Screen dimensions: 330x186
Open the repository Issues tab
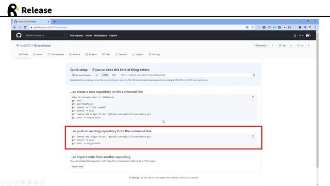click(38, 54)
